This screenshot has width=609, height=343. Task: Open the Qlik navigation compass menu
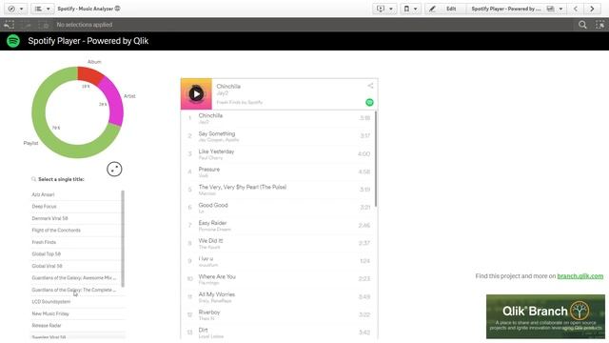[x=15, y=9]
